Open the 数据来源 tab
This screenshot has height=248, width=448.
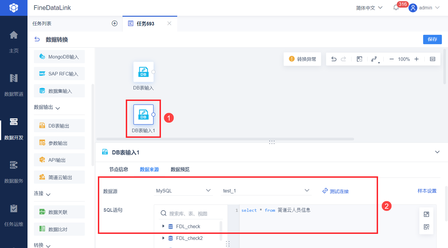149,169
